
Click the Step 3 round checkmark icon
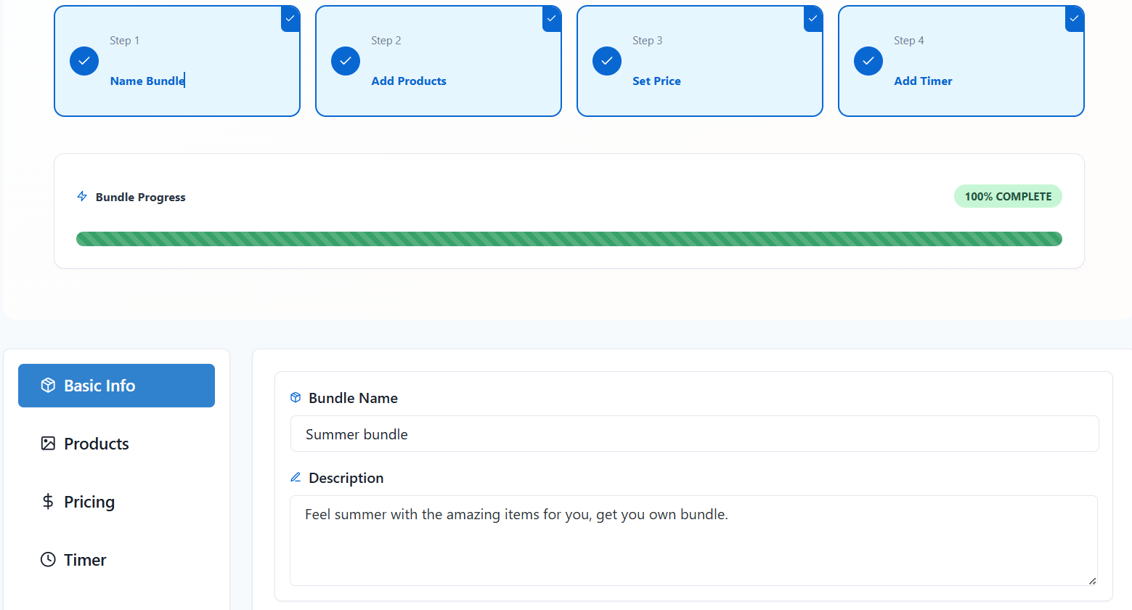607,61
